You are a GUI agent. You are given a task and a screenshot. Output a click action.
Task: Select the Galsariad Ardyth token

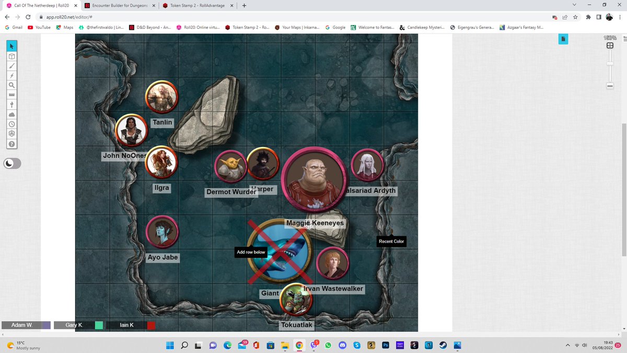tap(368, 166)
